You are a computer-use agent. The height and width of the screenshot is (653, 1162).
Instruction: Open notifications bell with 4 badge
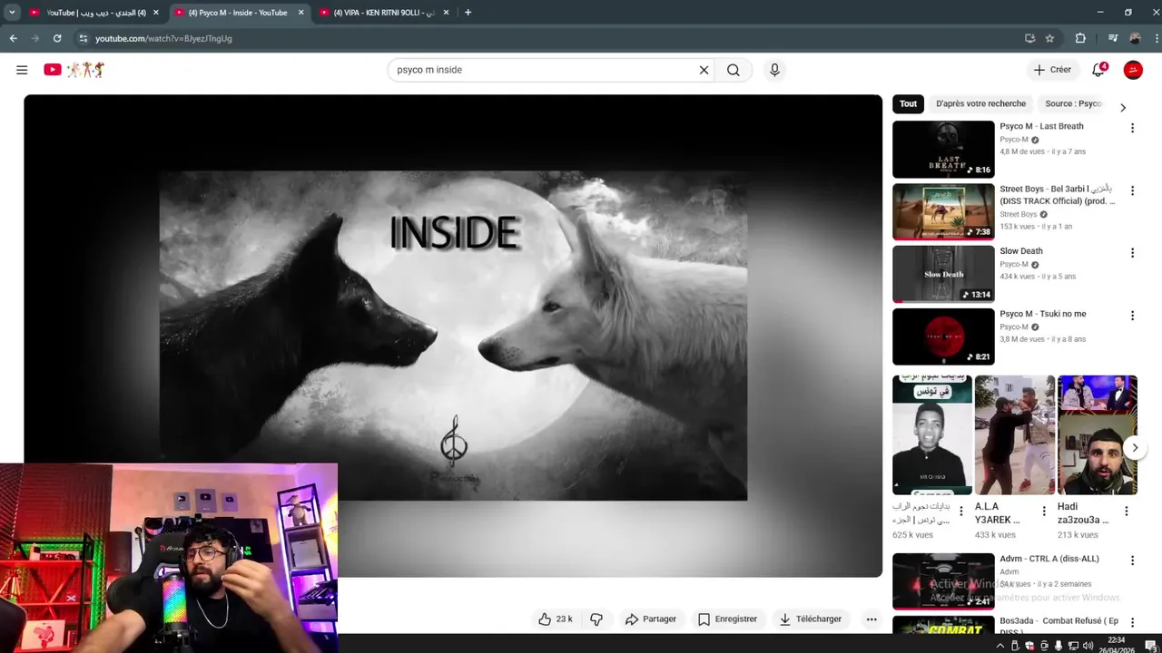pyautogui.click(x=1098, y=70)
